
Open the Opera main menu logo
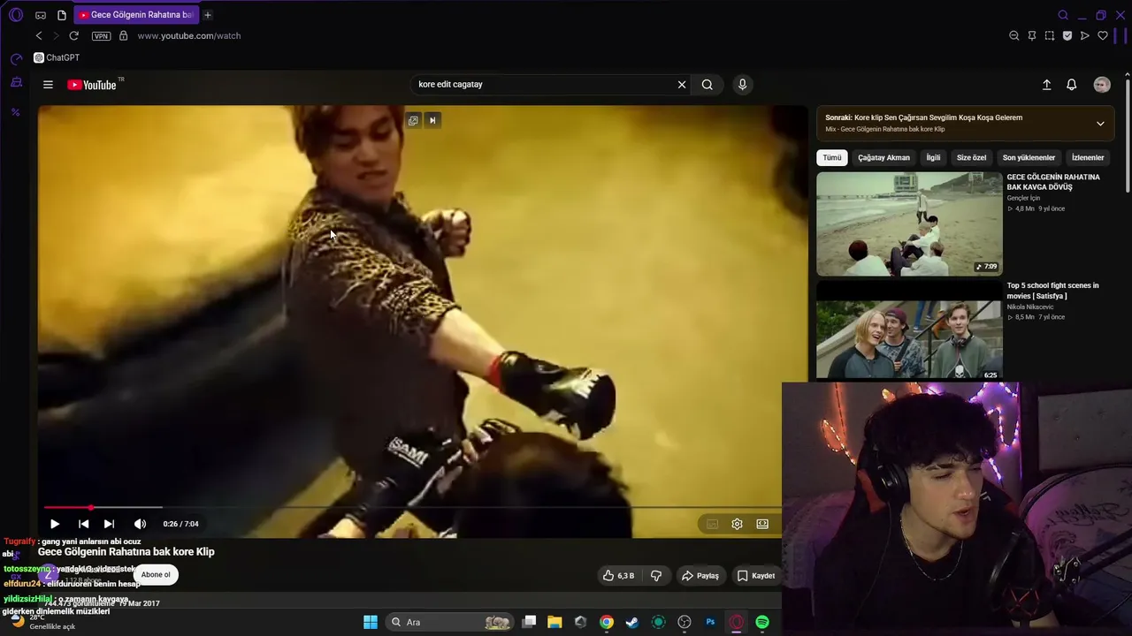pyautogui.click(x=16, y=15)
